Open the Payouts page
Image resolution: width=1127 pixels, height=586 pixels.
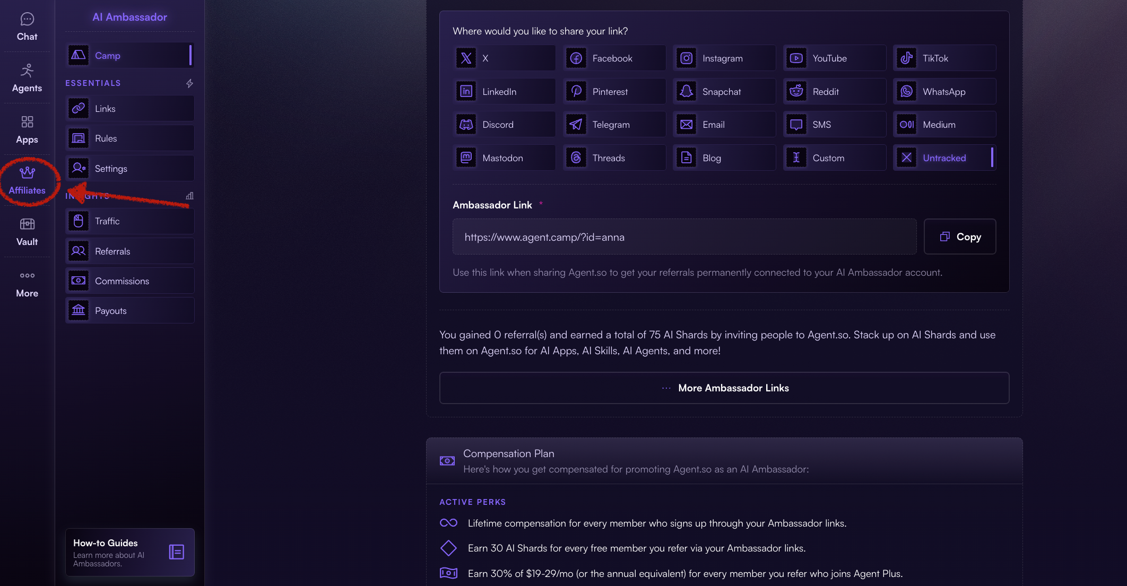pyautogui.click(x=130, y=311)
